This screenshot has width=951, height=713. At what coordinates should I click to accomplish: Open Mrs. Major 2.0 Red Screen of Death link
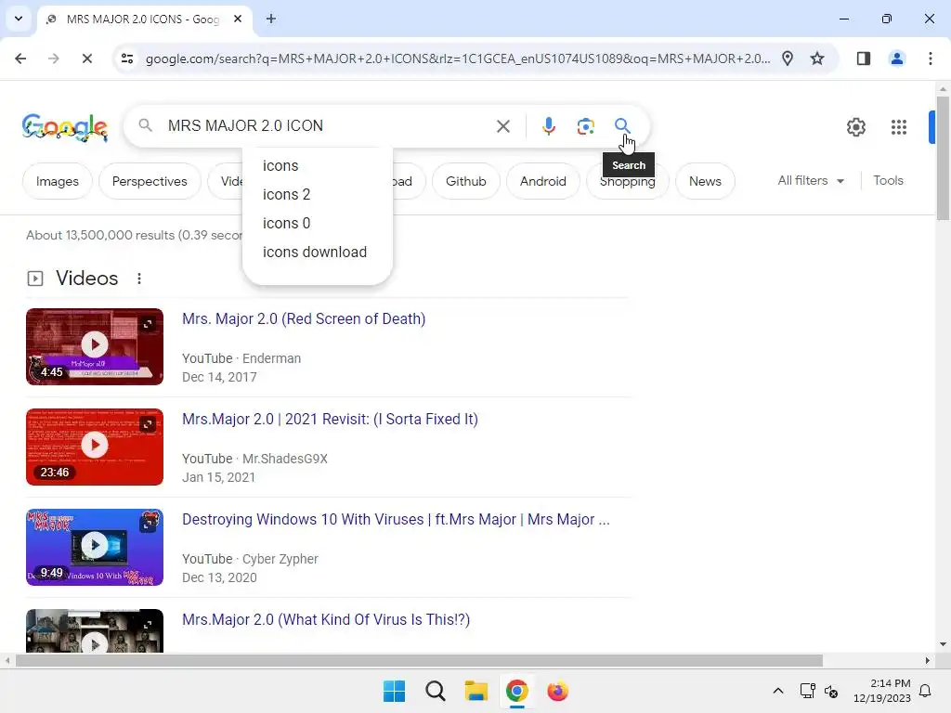pos(304,319)
